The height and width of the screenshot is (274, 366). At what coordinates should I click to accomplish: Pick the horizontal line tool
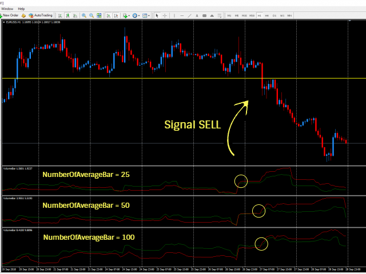coord(182,15)
